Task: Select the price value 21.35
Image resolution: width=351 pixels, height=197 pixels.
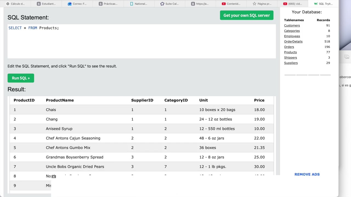Action: point(259,148)
